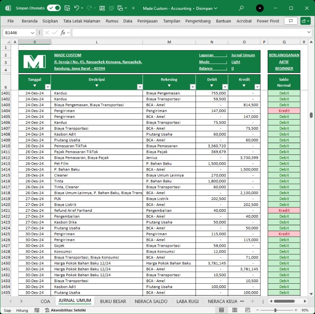Image resolution: width=315 pixels, height=314 pixels.
Task: Click the Add new sheet plus icon
Action: coord(252,301)
